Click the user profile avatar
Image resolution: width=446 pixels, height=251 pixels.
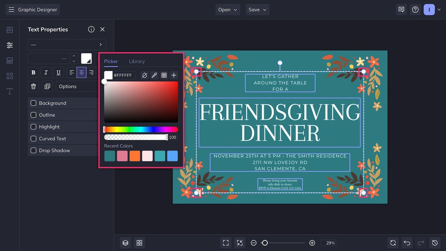[x=429, y=9]
